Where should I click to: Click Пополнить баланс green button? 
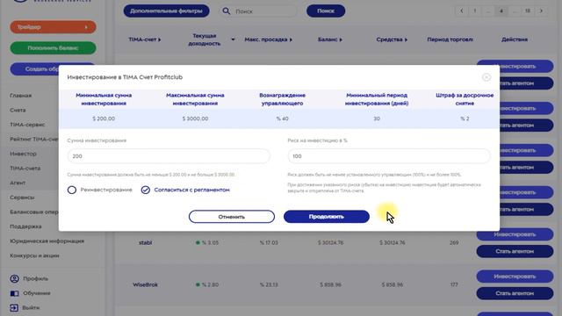tap(53, 48)
